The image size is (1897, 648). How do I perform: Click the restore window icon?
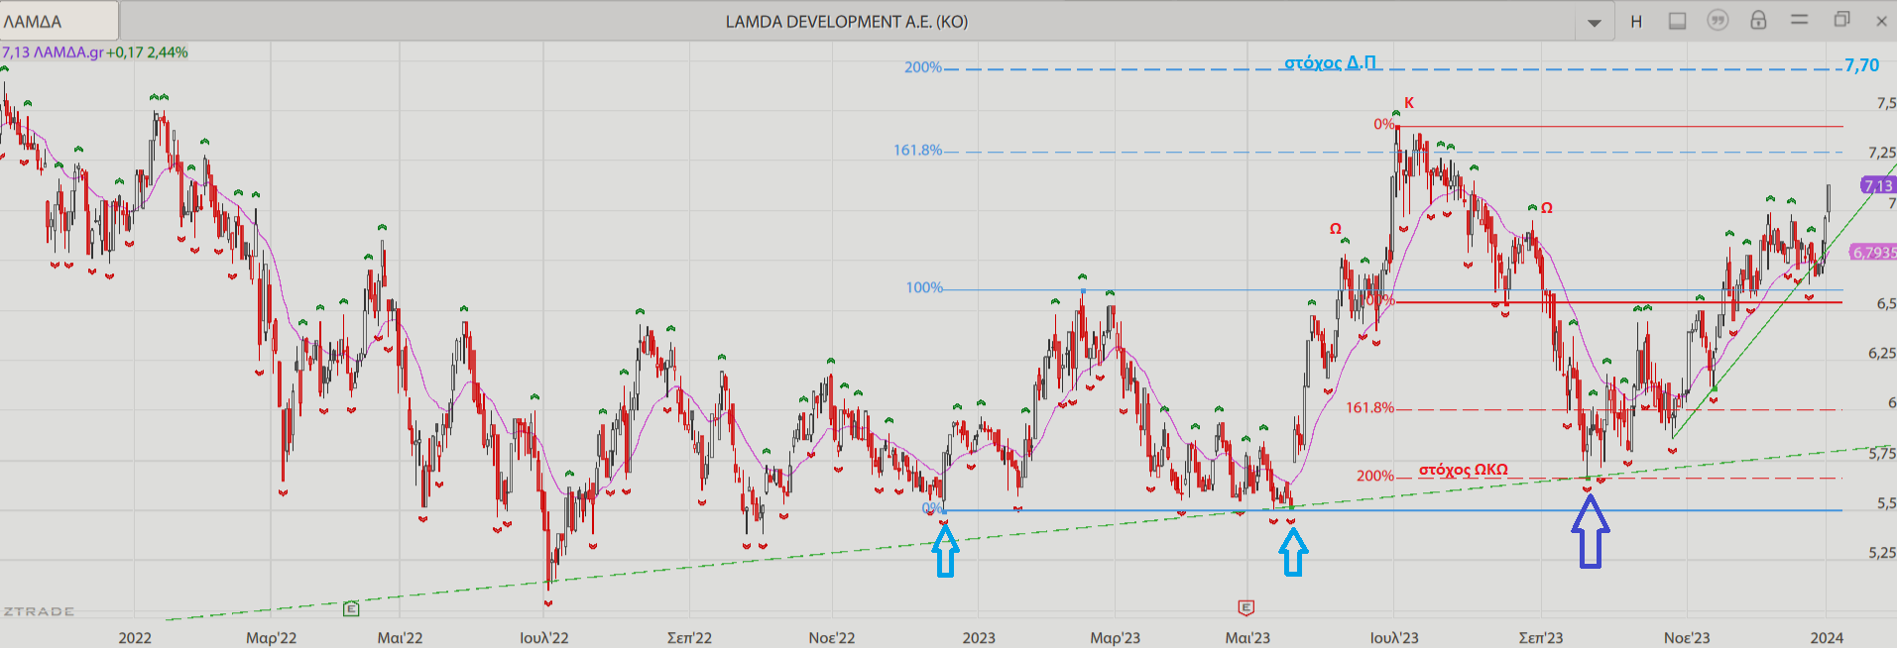1841,20
